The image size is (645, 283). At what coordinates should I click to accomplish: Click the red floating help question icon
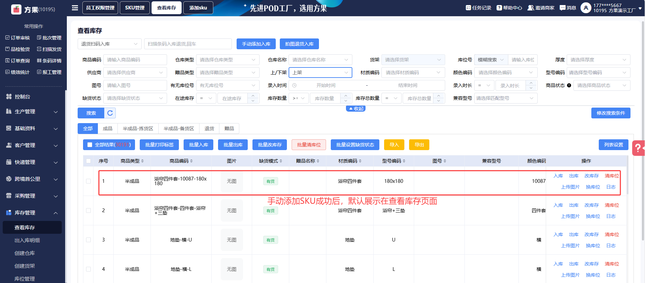[x=638, y=148]
